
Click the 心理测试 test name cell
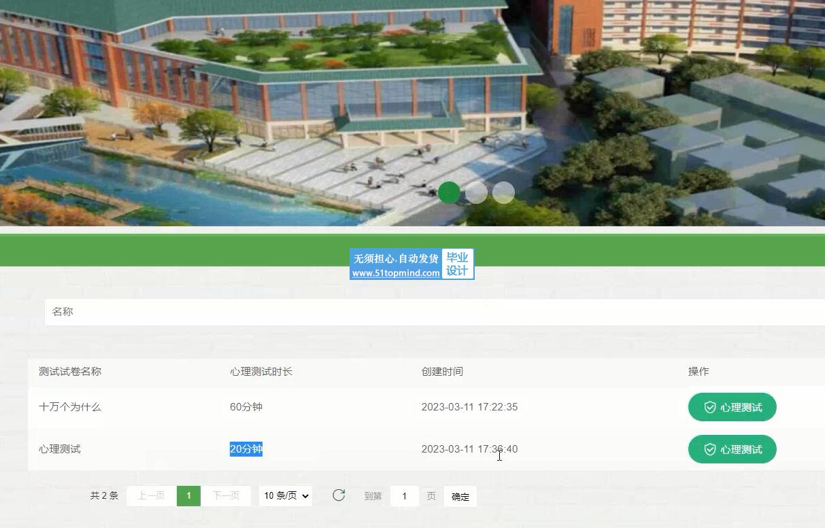coord(60,449)
